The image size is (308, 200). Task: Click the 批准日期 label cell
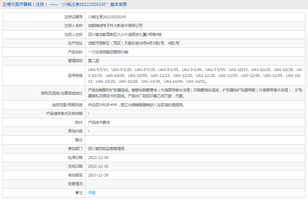44,158
